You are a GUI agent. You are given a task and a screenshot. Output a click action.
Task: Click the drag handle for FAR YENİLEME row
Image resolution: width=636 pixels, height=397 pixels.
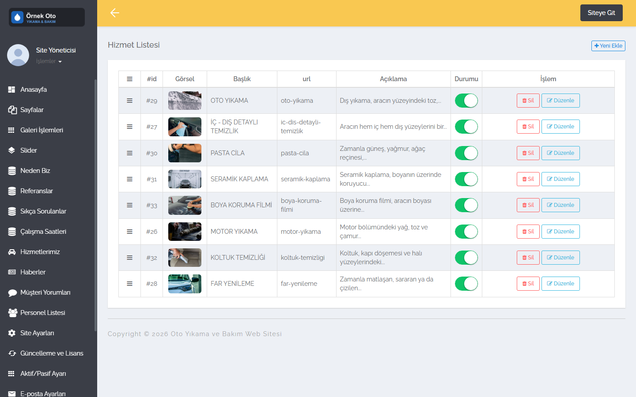(129, 284)
